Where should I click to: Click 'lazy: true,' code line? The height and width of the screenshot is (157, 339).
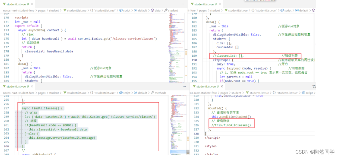[x=226, y=64]
